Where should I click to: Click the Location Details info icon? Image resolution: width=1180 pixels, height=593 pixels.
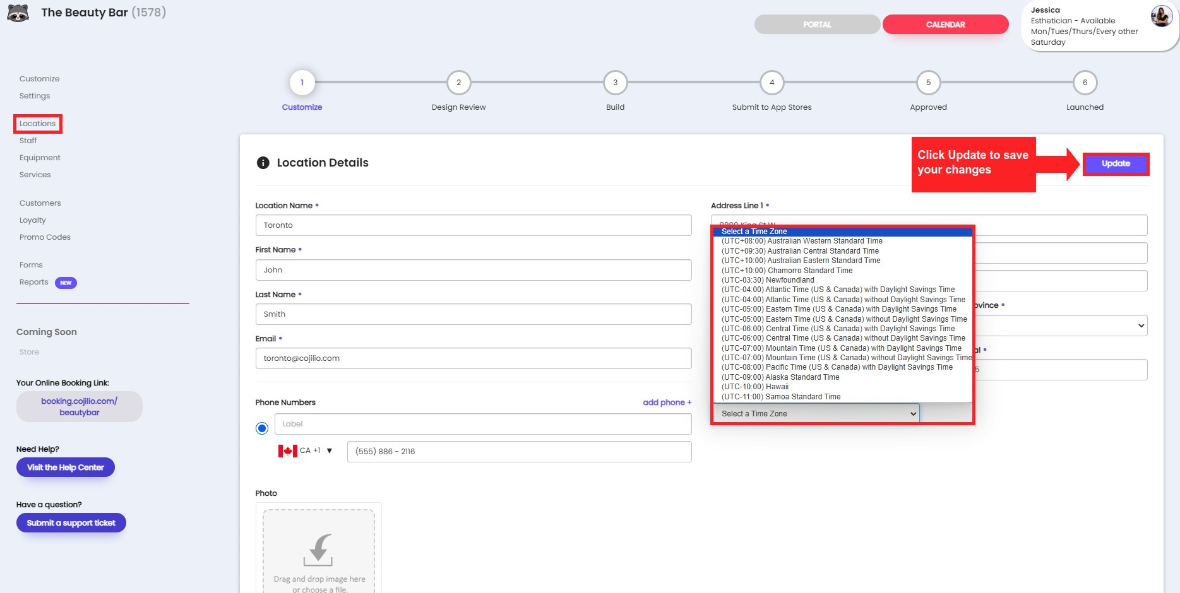coord(263,163)
